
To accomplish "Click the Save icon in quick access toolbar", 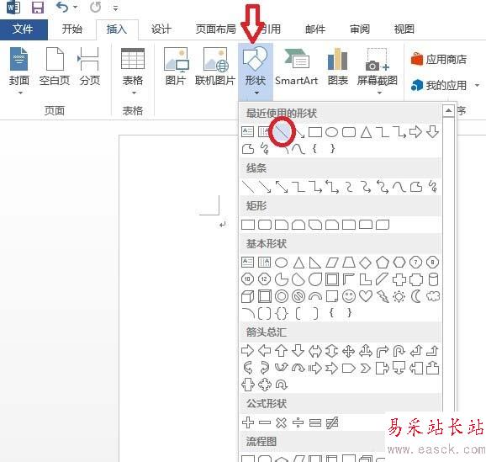I will click(38, 7).
